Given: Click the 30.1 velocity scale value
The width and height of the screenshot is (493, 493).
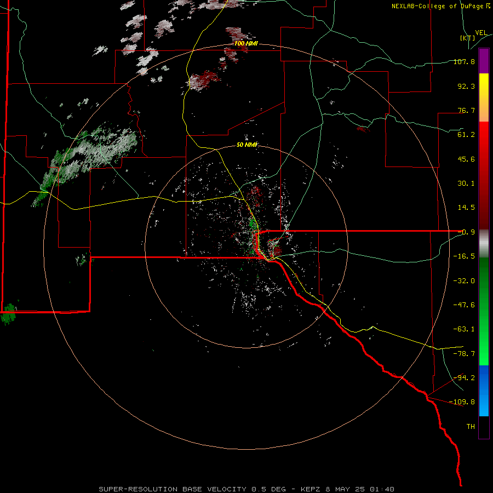Looking at the screenshot, I should [x=466, y=184].
